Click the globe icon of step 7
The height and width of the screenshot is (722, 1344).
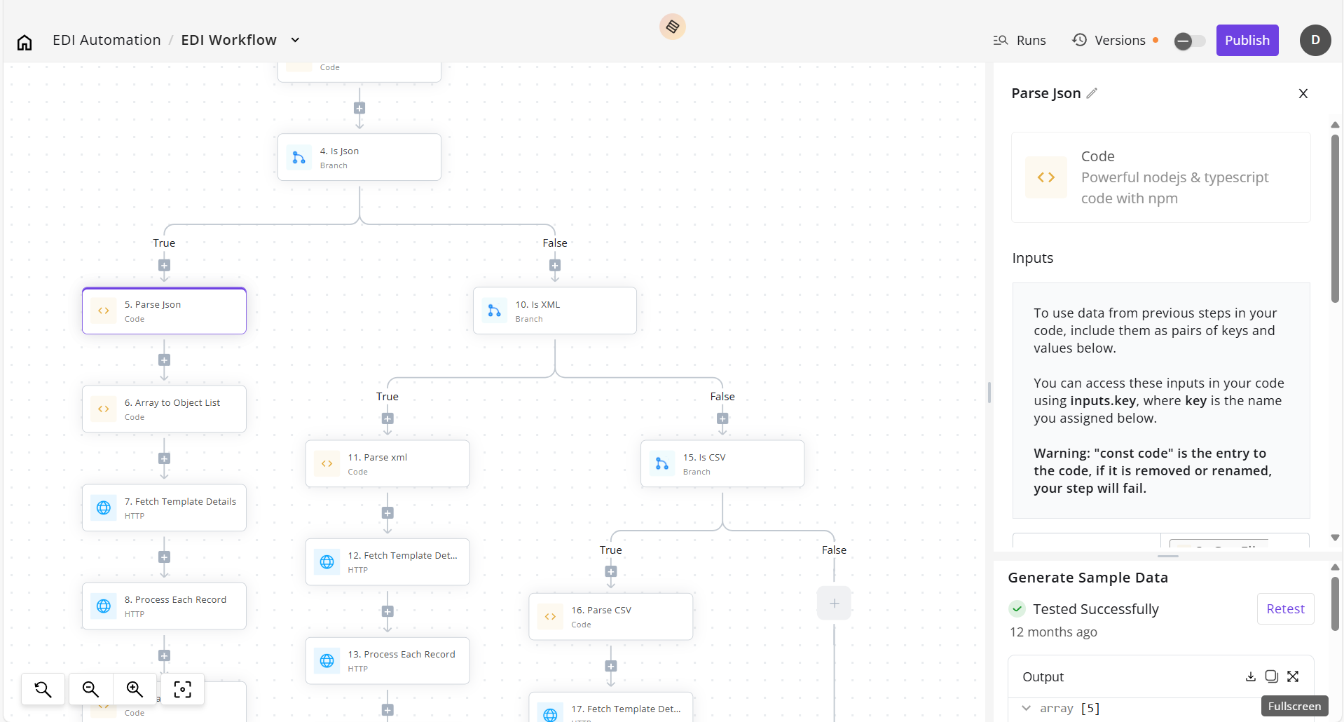pos(104,508)
